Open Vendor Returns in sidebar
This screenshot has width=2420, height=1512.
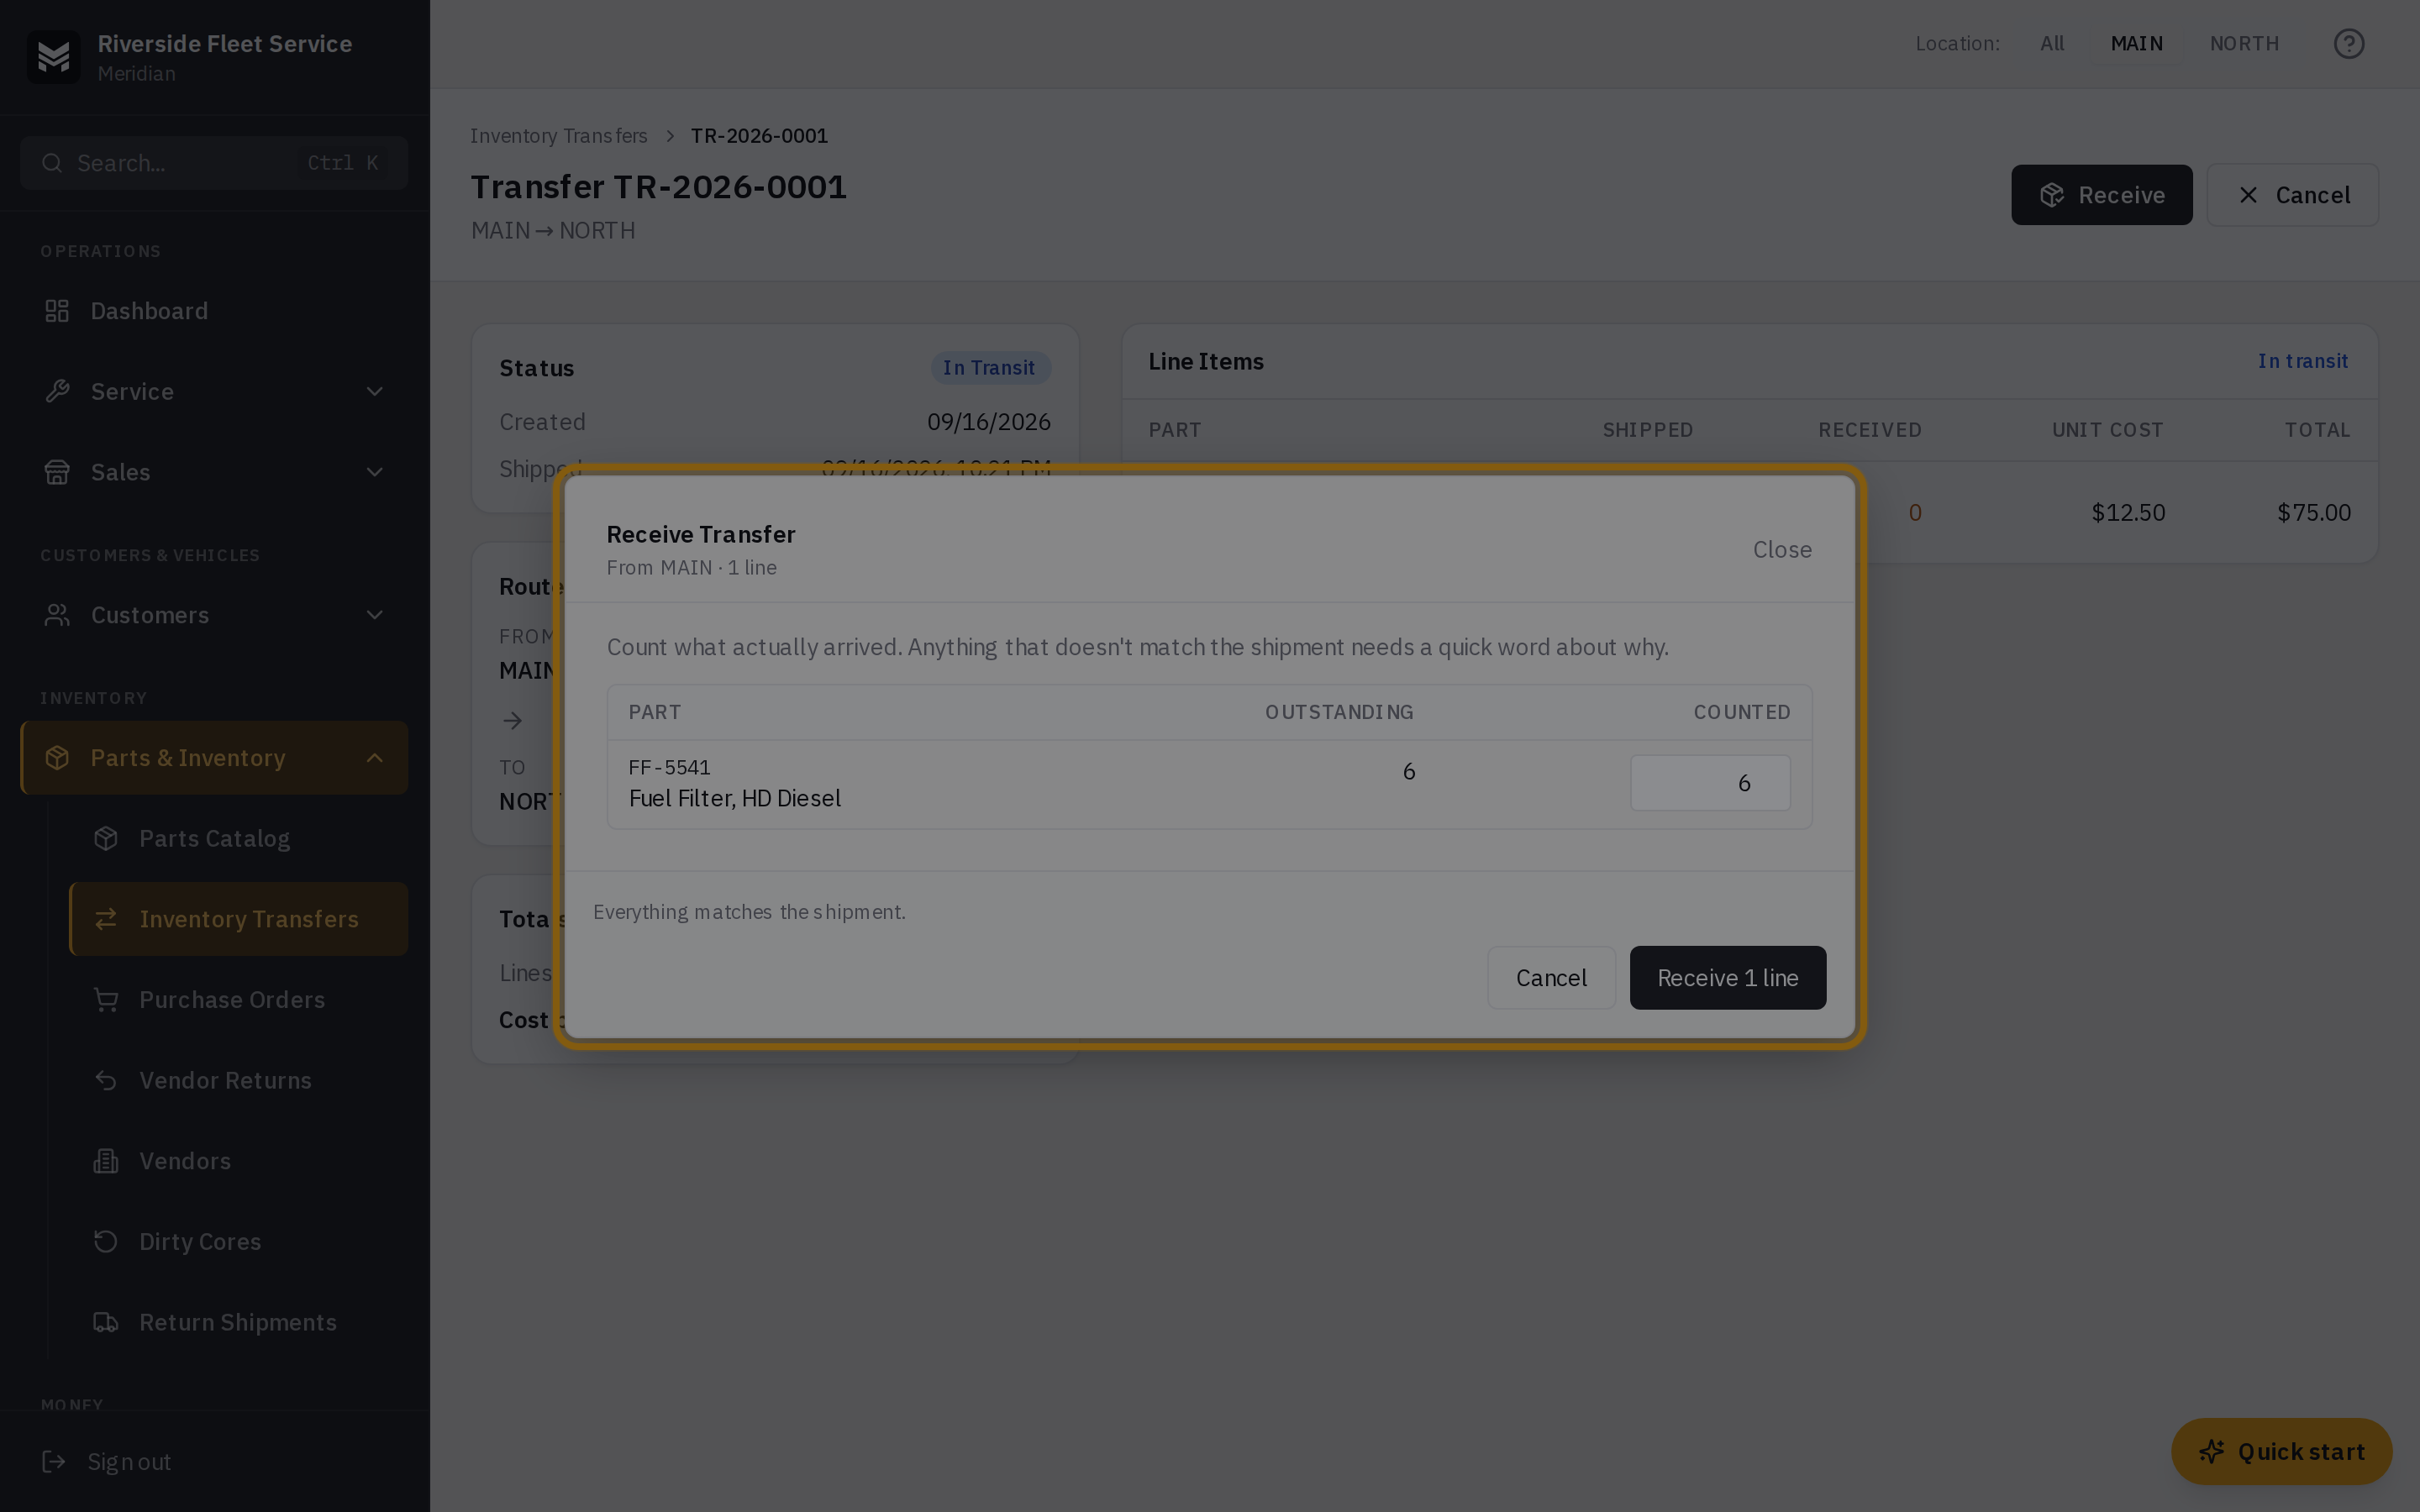[239, 1080]
